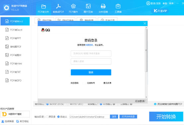
Task: Click the 打开文件目录 button
Action: coord(128,117)
